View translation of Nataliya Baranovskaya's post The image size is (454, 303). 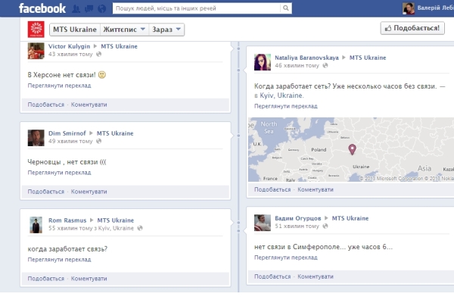tap(286, 106)
